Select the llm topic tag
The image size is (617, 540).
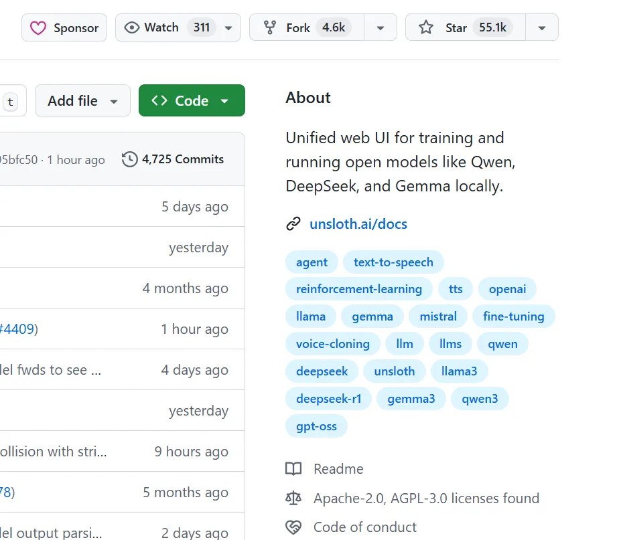coord(405,344)
